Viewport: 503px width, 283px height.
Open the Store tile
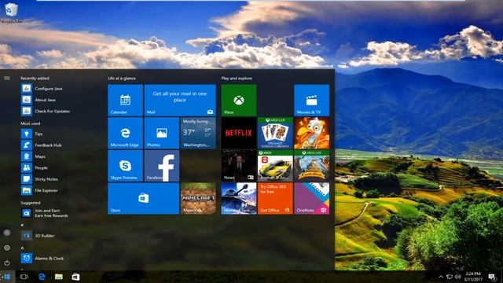click(x=143, y=198)
